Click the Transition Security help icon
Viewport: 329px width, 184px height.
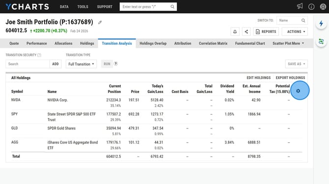pyautogui.click(x=39, y=55)
